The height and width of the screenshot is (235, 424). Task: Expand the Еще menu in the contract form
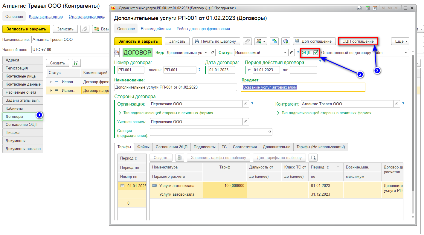pos(400,41)
